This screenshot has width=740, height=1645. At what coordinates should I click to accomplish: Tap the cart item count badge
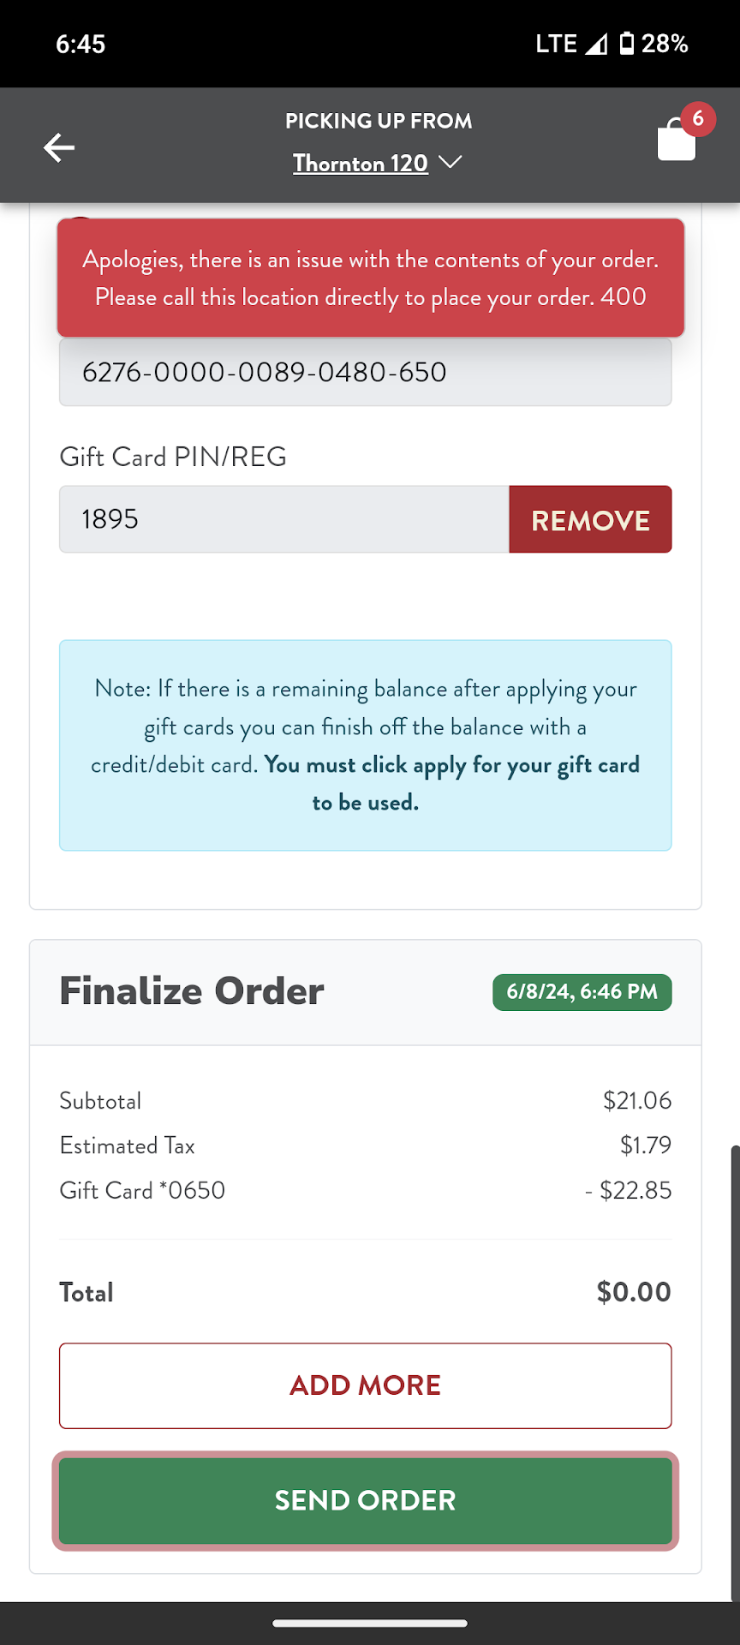pos(698,118)
